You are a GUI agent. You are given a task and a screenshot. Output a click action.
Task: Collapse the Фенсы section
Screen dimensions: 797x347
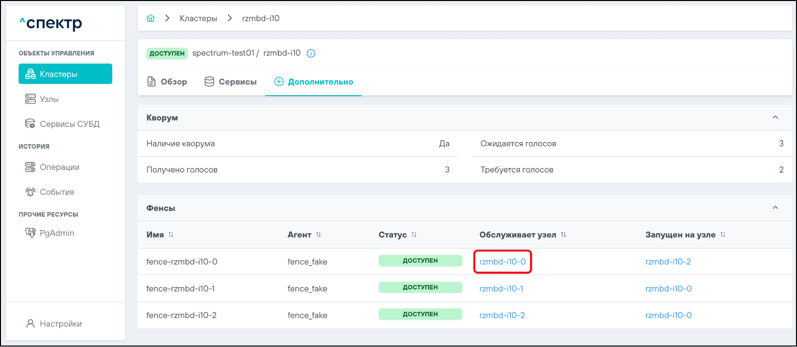775,208
